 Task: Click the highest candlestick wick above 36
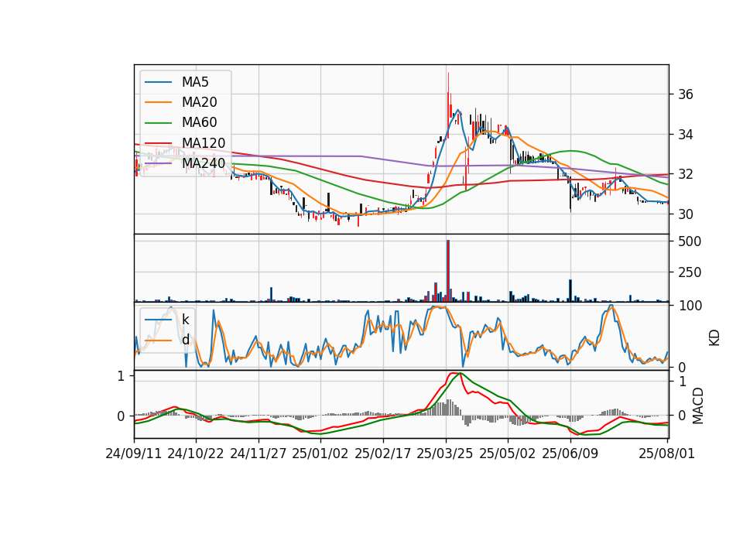click(x=448, y=83)
